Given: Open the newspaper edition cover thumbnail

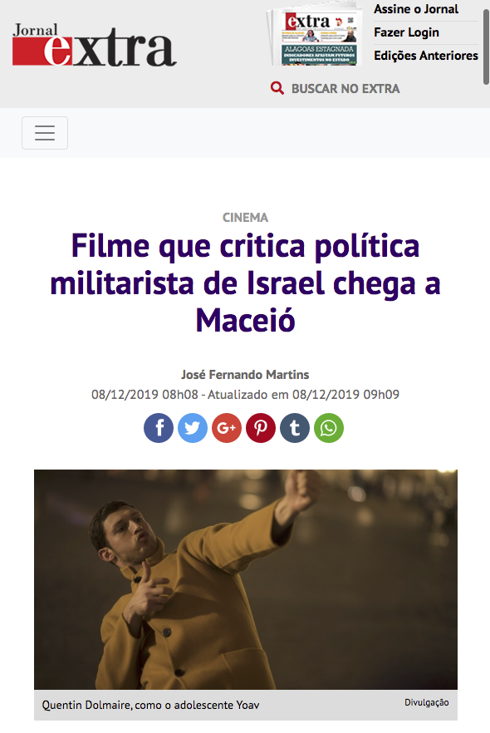Looking at the screenshot, I should 315,36.
